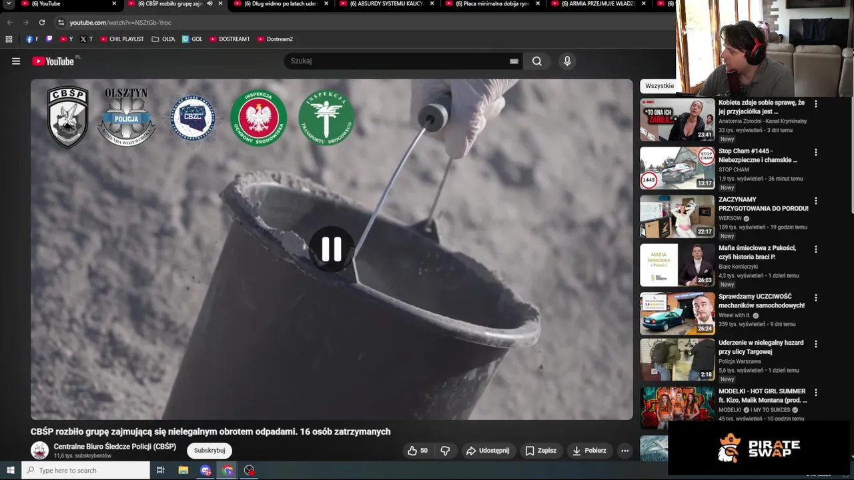Open thumbnail of 'Kobieta zdaje sobie sprawę' video

(677, 120)
